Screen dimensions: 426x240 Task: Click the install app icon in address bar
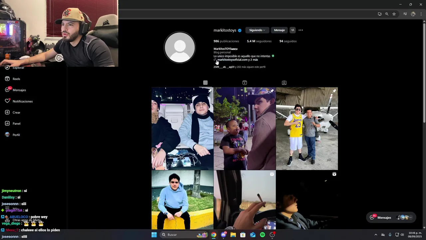pos(380,14)
